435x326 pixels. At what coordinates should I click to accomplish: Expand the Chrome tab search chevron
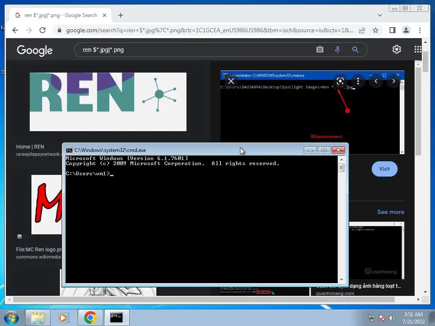[380, 15]
